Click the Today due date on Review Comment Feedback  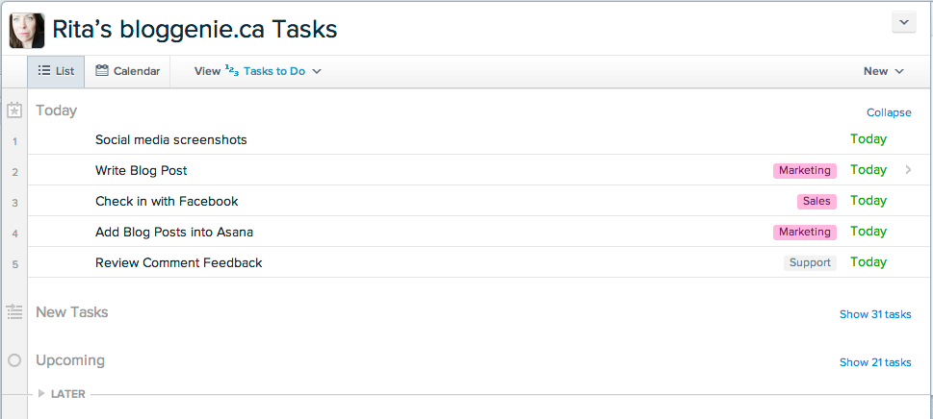[868, 261]
